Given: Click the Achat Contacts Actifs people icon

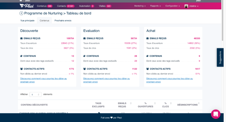Looking at the screenshot, I should [x=147, y=69].
